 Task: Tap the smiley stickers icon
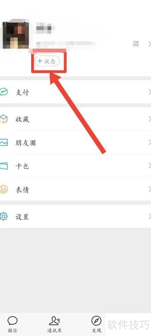(4, 189)
